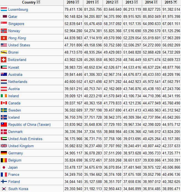Click the Japan flag icon
This screenshot has height=192, width=181.
4,167
